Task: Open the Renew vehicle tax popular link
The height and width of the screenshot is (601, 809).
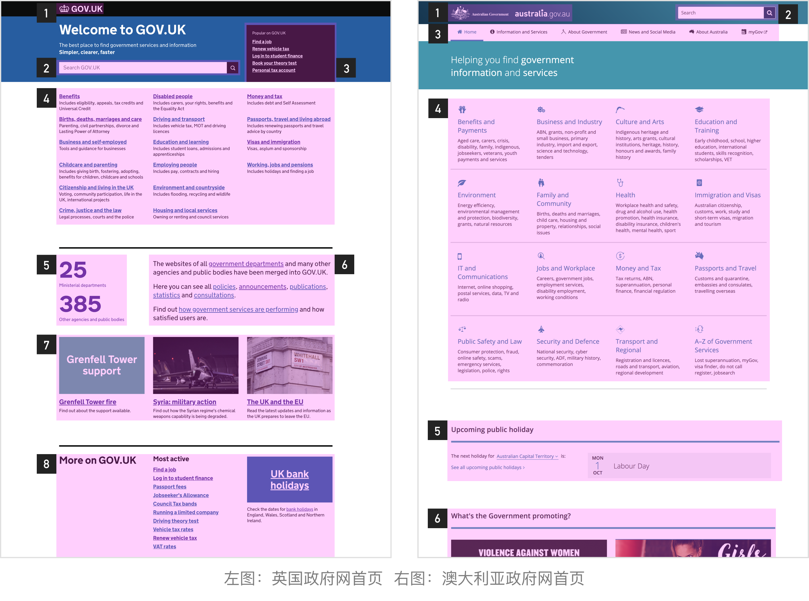Action: [x=270, y=49]
